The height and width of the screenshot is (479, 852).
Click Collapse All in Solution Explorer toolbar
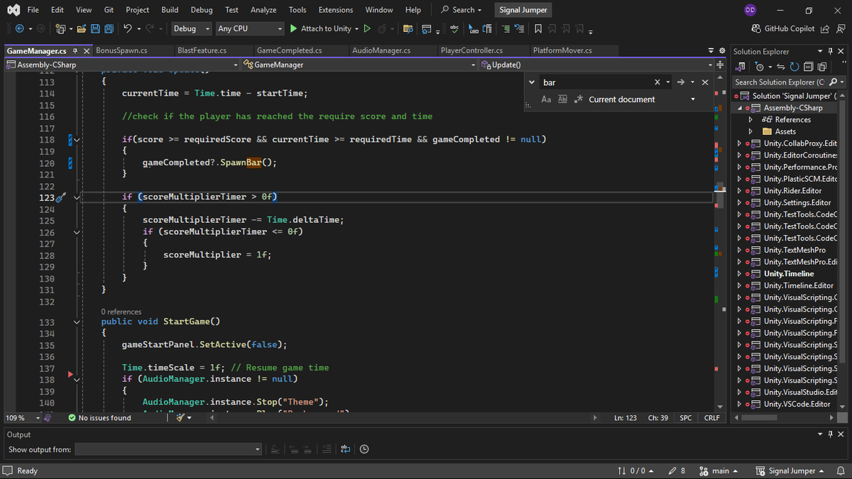pos(809,67)
